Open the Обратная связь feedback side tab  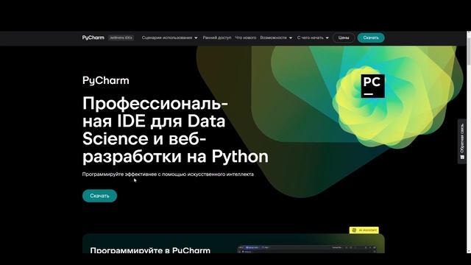[x=462, y=141]
